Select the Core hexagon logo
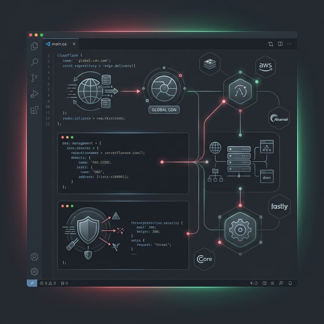 click(x=204, y=259)
